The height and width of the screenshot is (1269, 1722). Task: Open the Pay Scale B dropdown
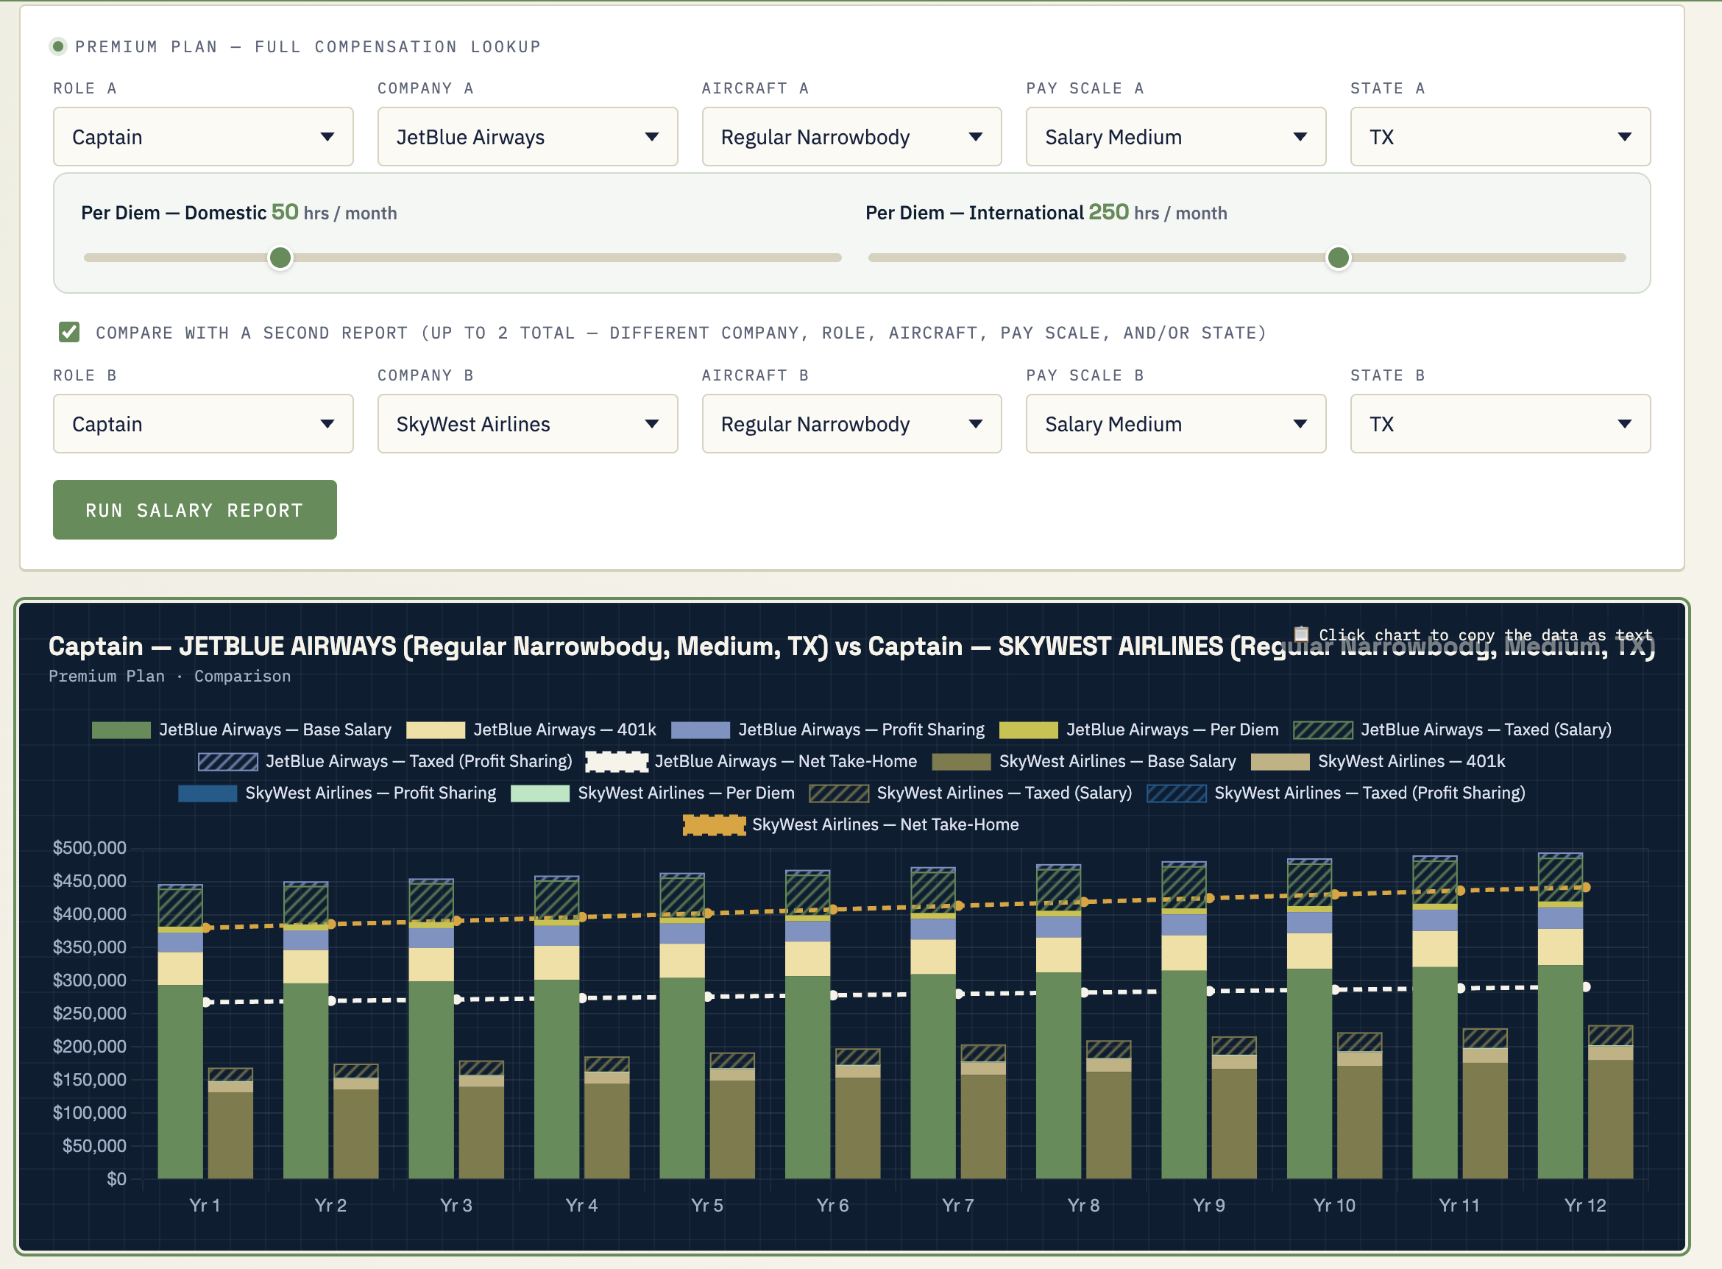(1175, 424)
